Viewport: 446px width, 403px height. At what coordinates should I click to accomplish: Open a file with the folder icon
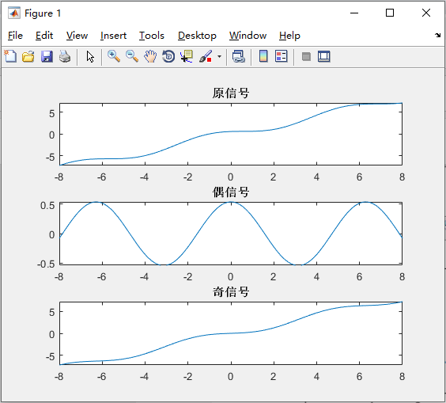pos(28,56)
